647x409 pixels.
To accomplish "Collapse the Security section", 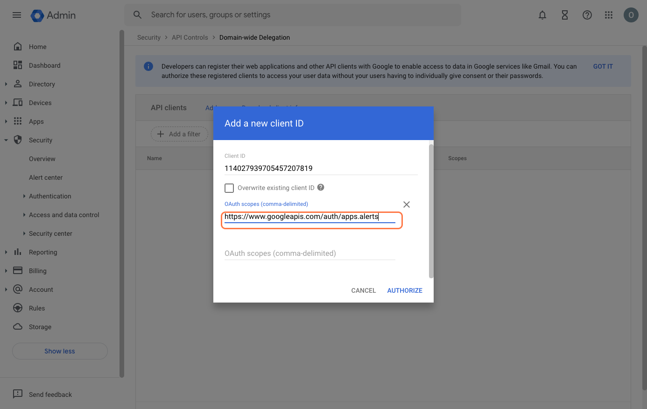I will [6, 140].
